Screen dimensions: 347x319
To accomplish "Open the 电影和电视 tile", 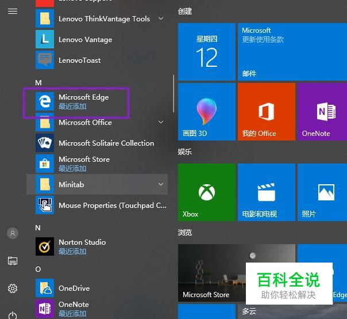I will pyautogui.click(x=267, y=192).
